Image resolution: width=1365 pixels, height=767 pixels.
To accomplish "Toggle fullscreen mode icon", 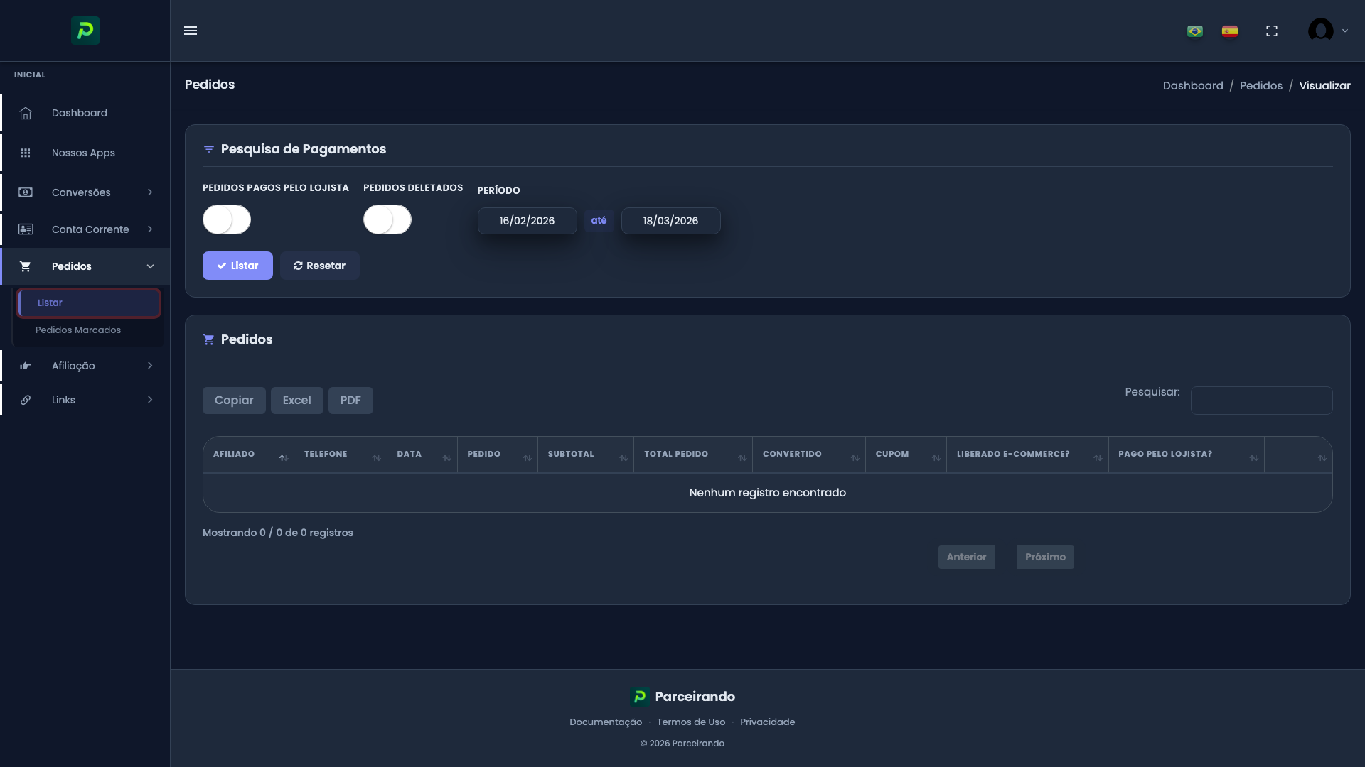I will (x=1272, y=31).
